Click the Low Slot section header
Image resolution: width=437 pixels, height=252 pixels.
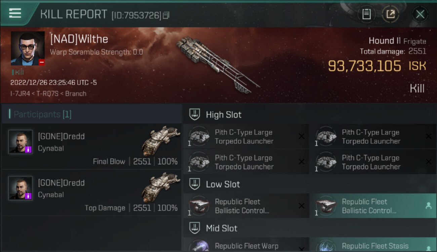(310, 184)
